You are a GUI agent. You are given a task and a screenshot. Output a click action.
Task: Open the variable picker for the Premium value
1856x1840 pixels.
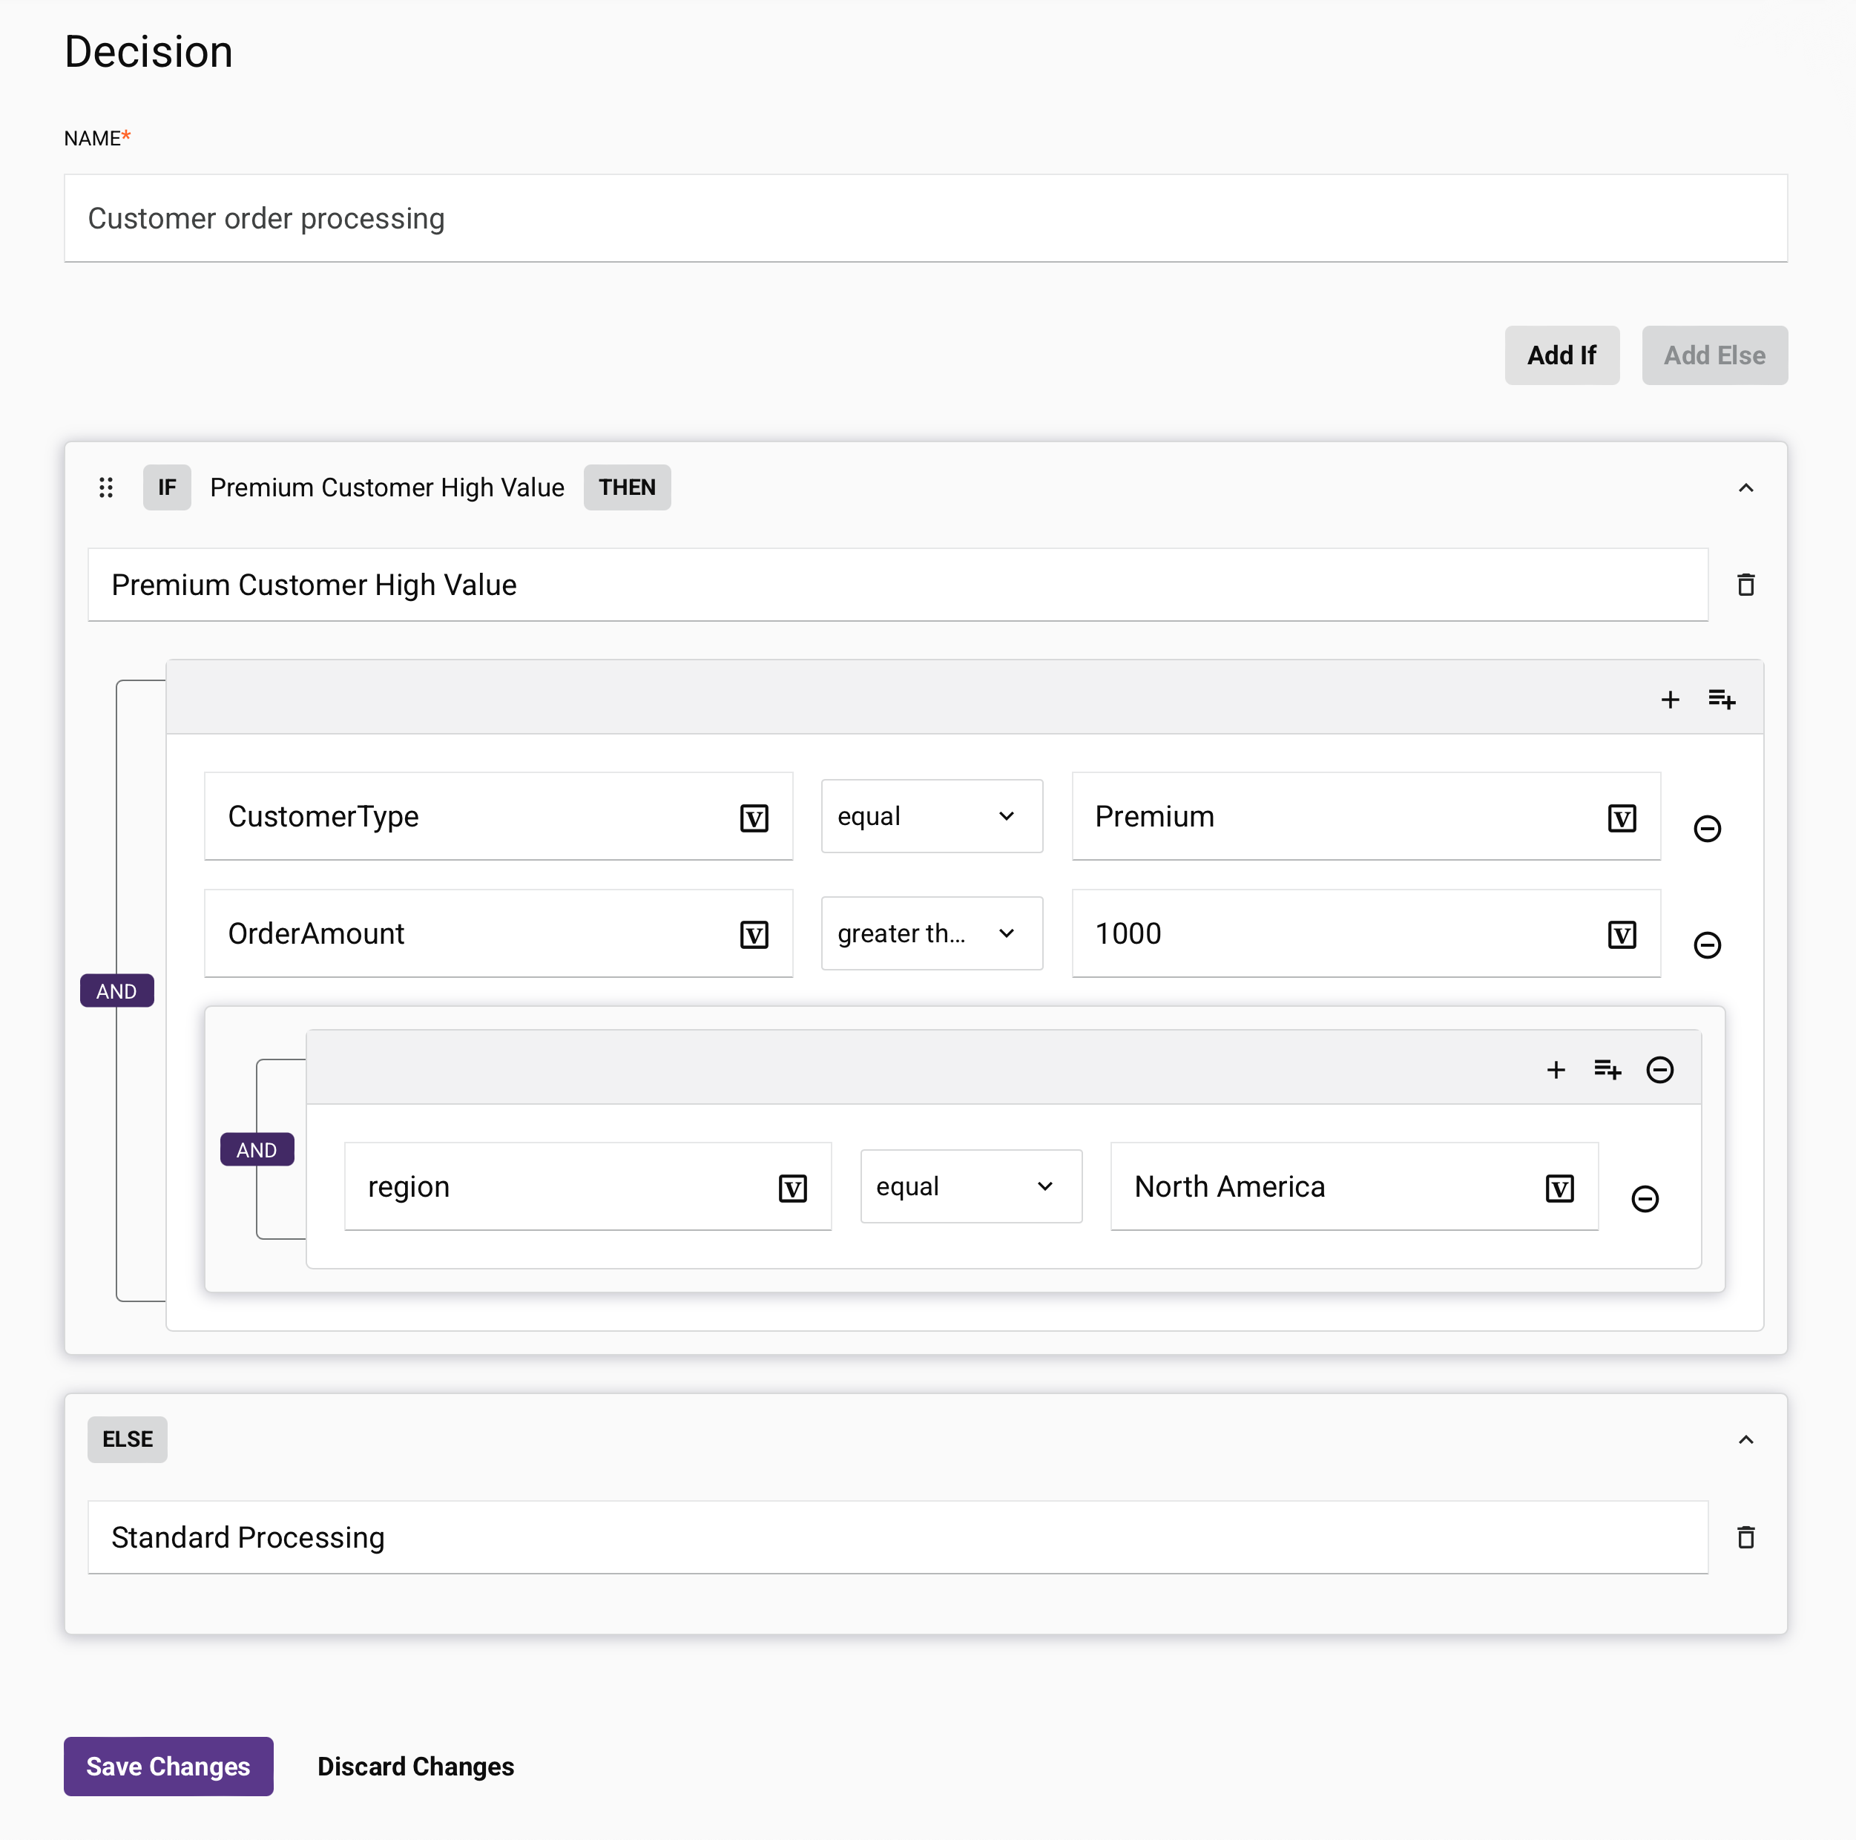pyautogui.click(x=1622, y=818)
